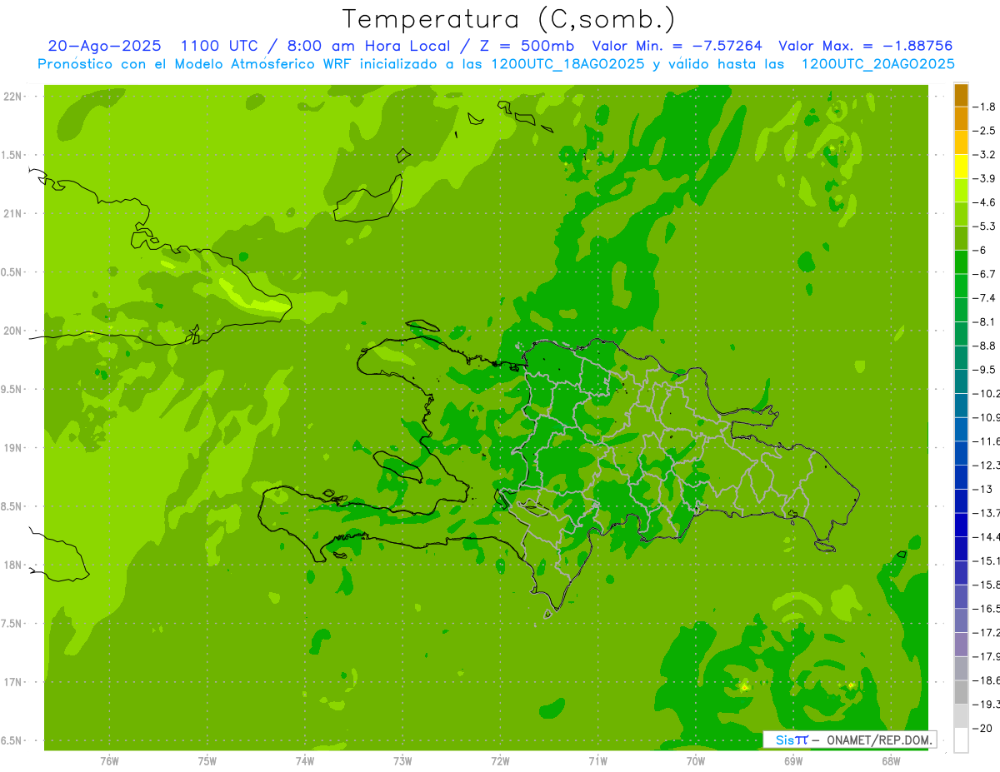The width and height of the screenshot is (1000, 772).
Task: Click the "18N" latitude axis label
Action: (x=12, y=565)
